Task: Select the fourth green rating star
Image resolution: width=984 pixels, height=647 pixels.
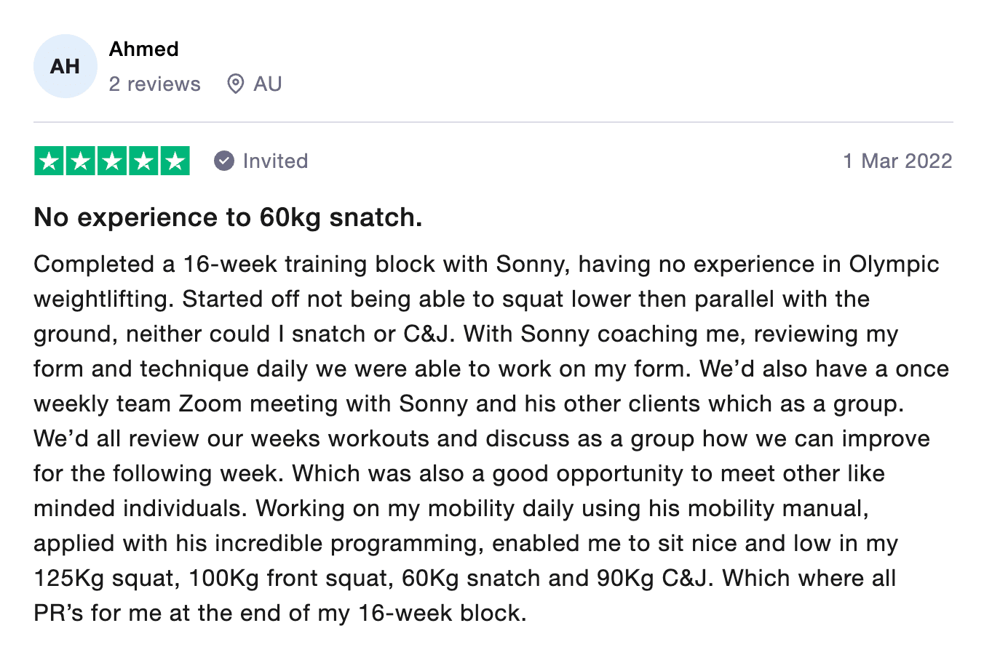Action: click(x=143, y=161)
